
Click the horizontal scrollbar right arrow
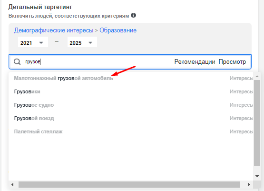[249, 185]
